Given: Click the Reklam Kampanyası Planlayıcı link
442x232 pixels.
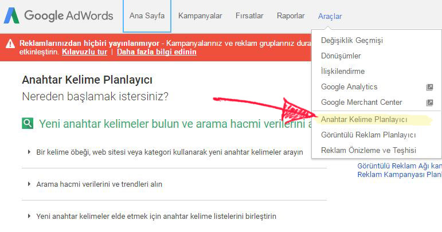Looking at the screenshot, I should click(400, 175).
